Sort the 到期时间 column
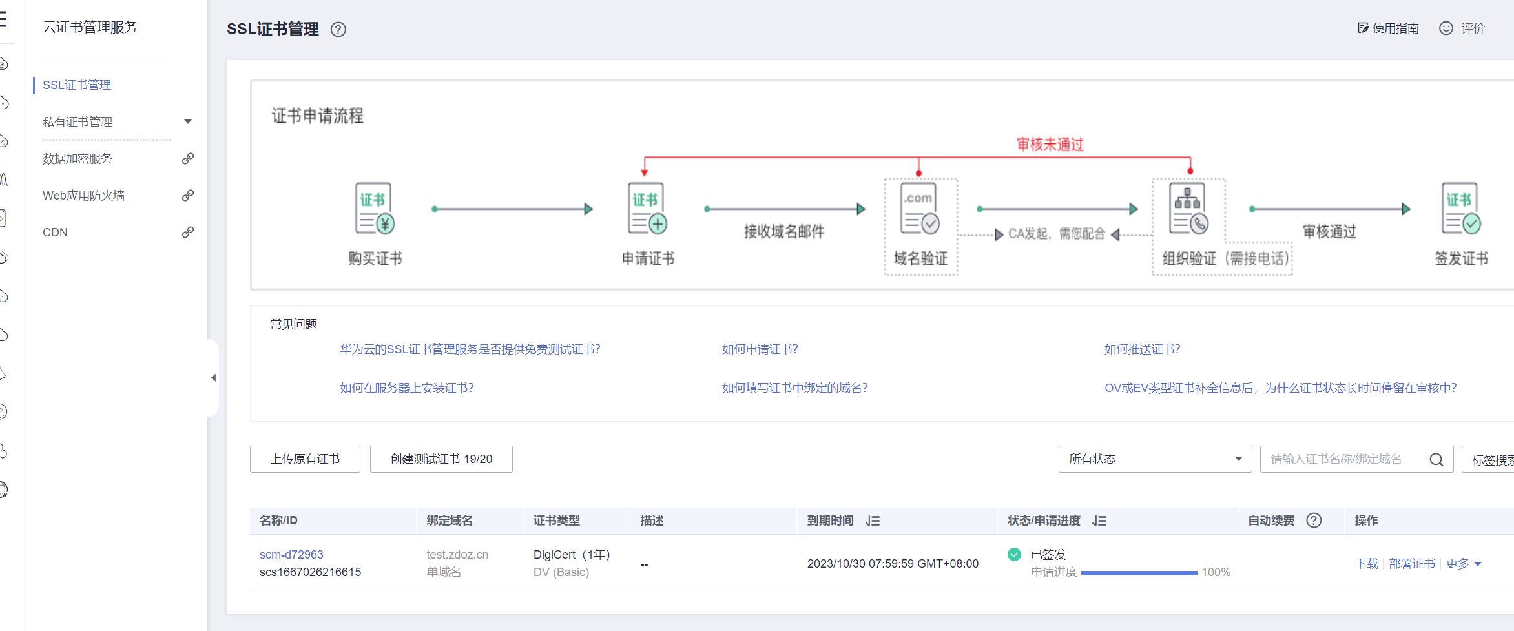This screenshot has height=631, width=1514. (x=873, y=521)
